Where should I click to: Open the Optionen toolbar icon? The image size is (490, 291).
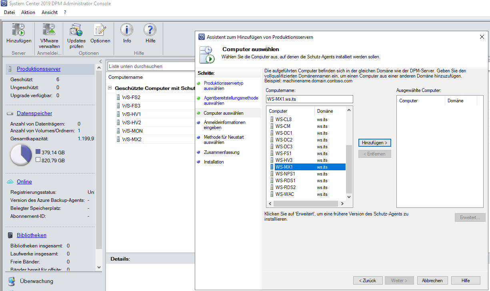pos(100,30)
